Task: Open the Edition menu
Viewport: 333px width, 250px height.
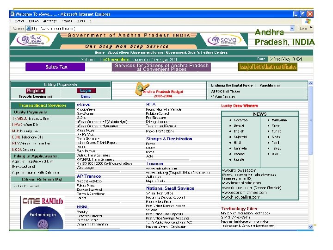Action: (x=34, y=21)
